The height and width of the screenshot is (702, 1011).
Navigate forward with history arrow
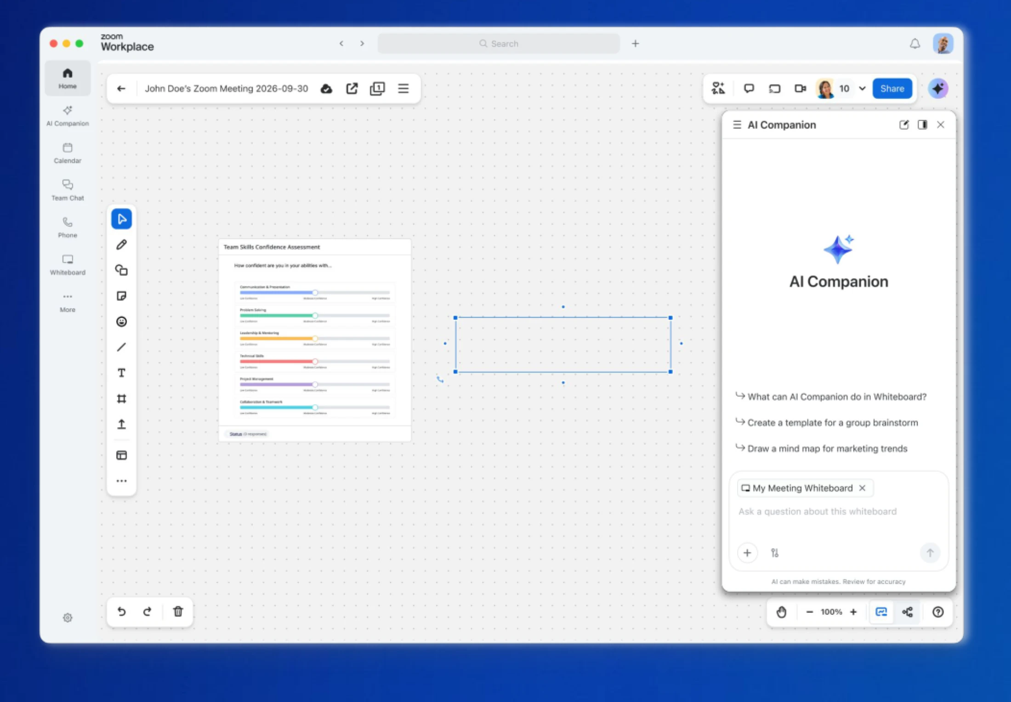(362, 43)
